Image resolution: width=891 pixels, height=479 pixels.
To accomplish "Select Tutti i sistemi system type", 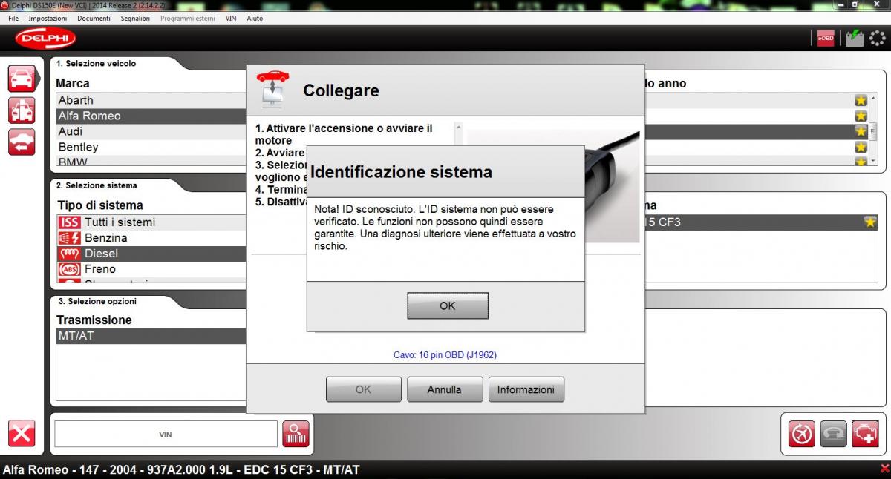I will [x=151, y=222].
